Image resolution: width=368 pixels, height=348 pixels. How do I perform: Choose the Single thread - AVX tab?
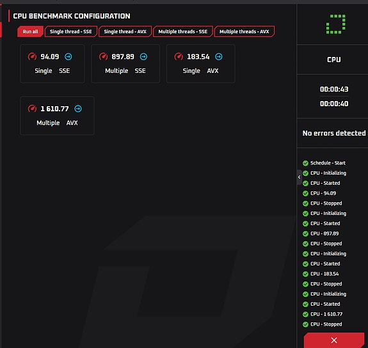125,31
